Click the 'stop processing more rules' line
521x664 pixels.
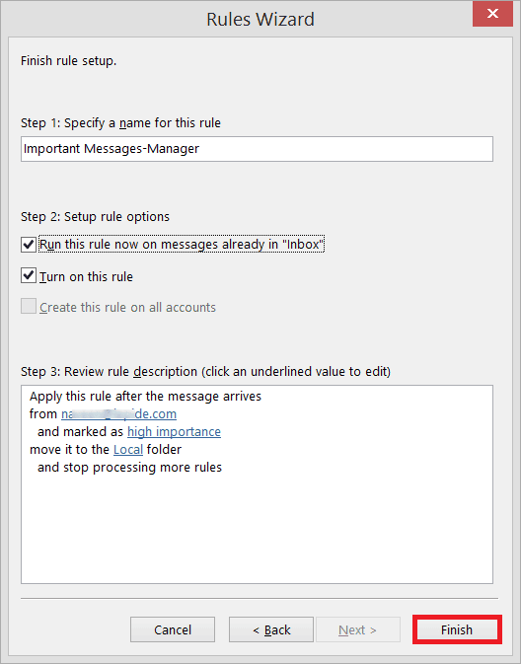point(129,468)
